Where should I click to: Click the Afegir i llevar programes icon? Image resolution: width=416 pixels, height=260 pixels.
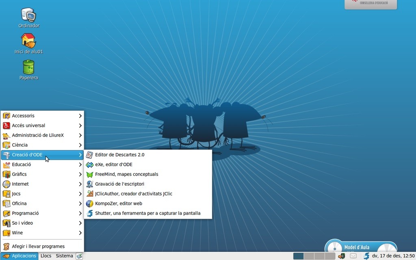click(6, 247)
